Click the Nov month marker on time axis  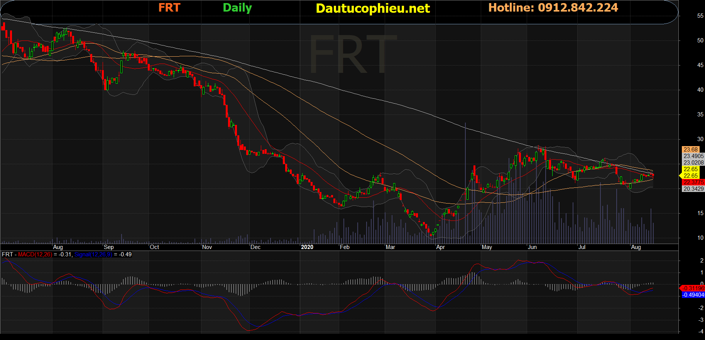pyautogui.click(x=207, y=247)
